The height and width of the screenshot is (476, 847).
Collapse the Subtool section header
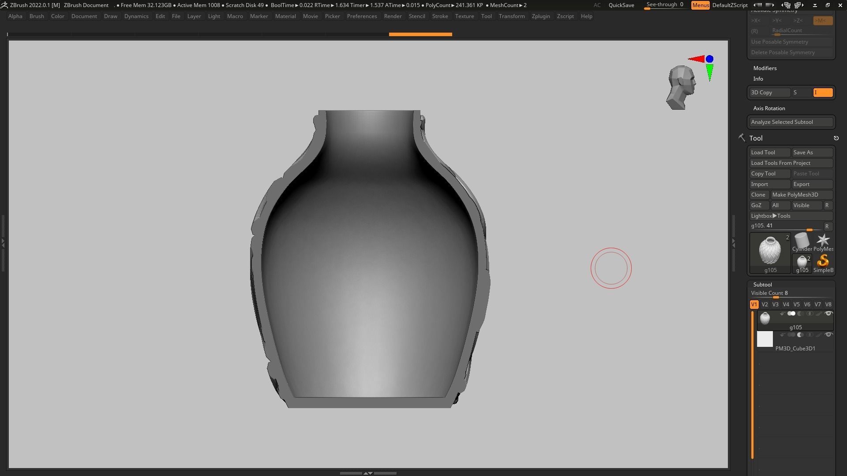(x=762, y=285)
